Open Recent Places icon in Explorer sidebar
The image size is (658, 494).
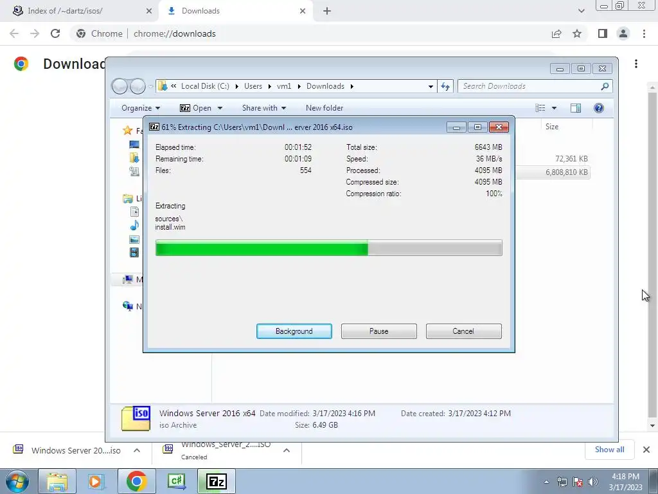[134, 171]
